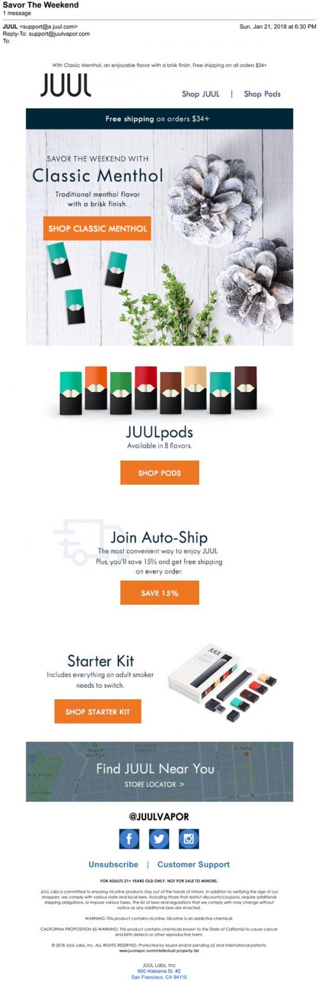
Task: Click the Unsubscribe link
Action: tap(113, 864)
